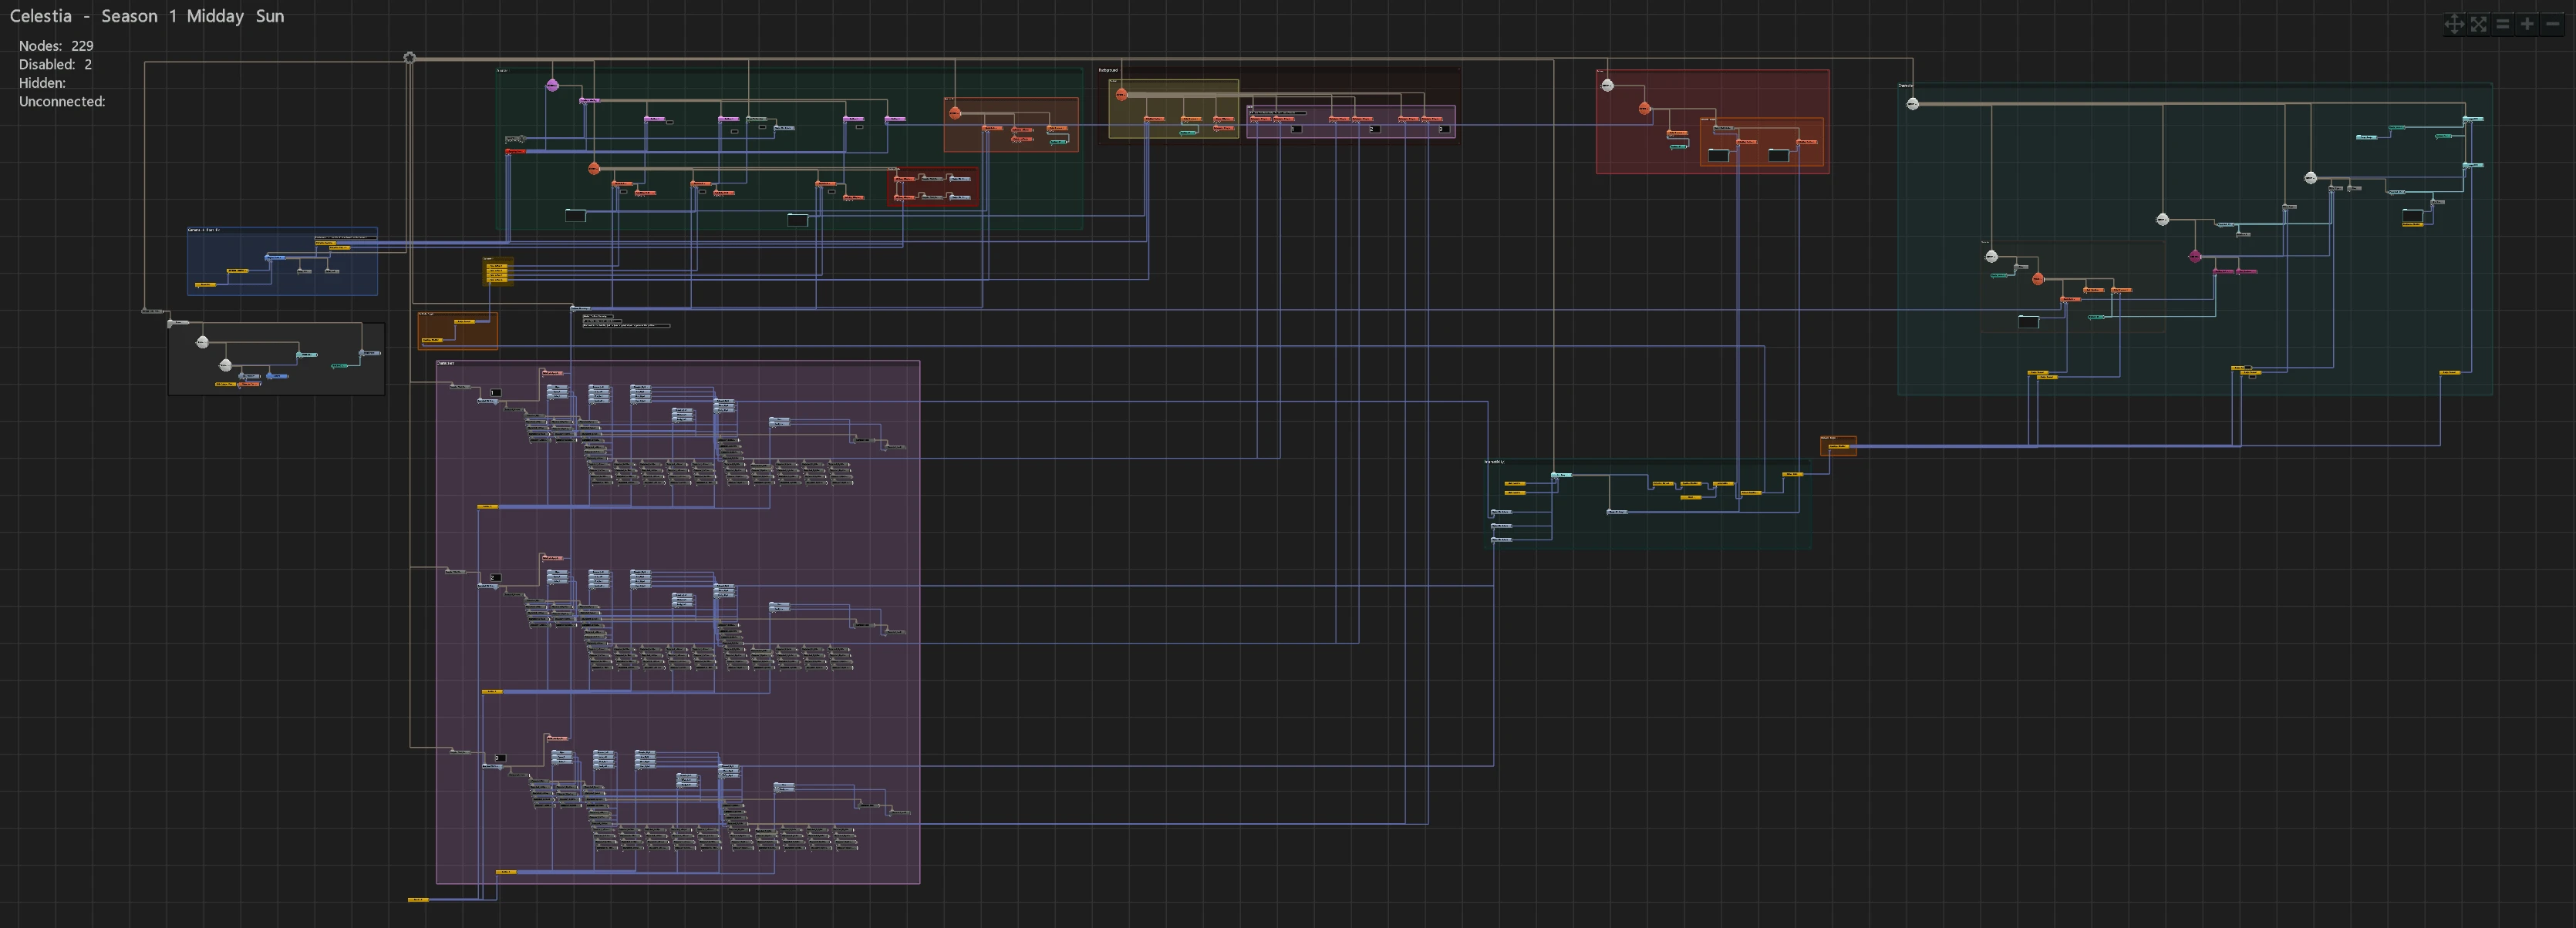Select leftmost black preview thumbnail in green group
This screenshot has height=928, width=2576.
[x=575, y=215]
